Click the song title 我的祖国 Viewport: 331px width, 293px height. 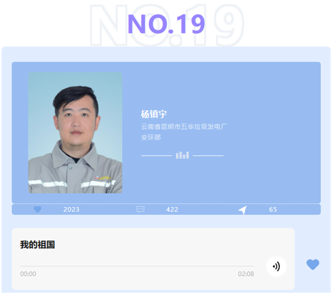38,244
